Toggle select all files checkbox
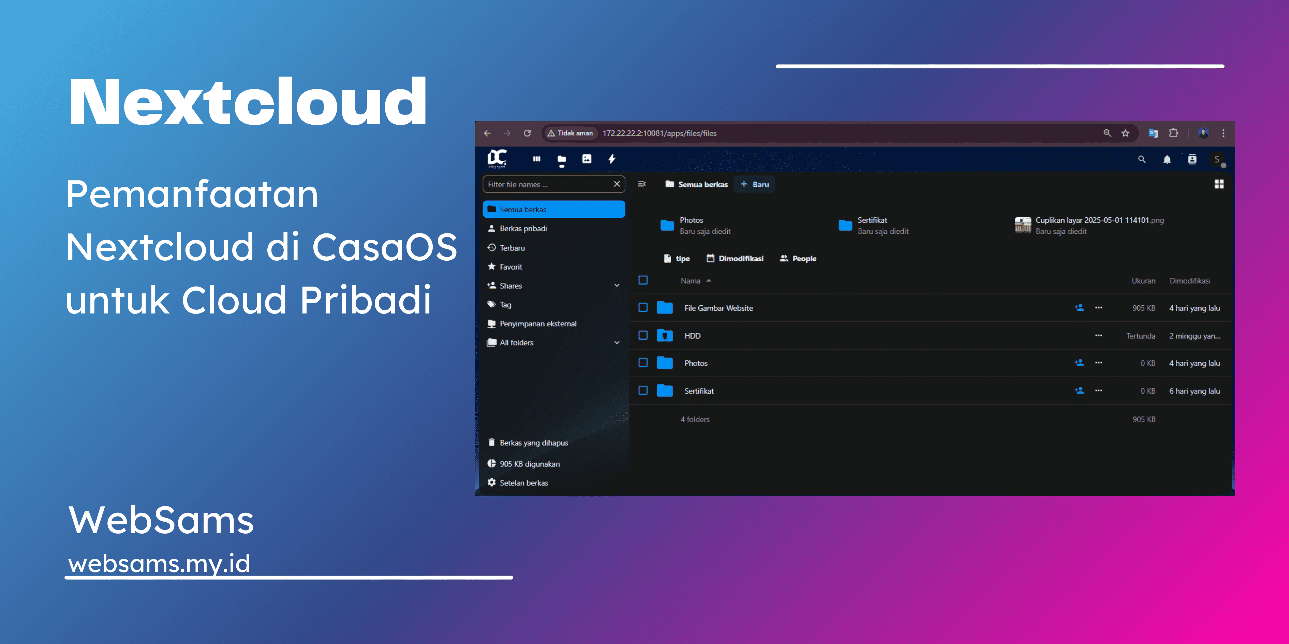This screenshot has height=644, width=1289. (643, 280)
